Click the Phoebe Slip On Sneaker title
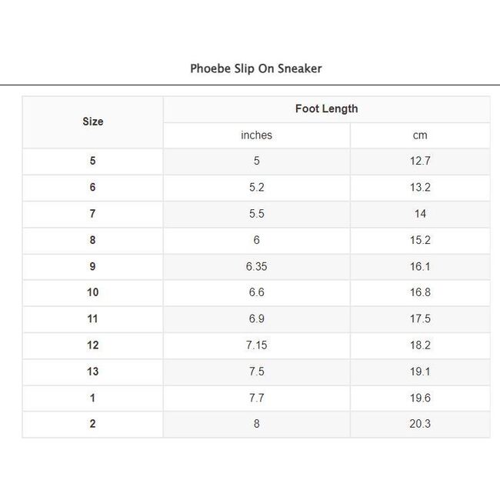 pos(255,68)
